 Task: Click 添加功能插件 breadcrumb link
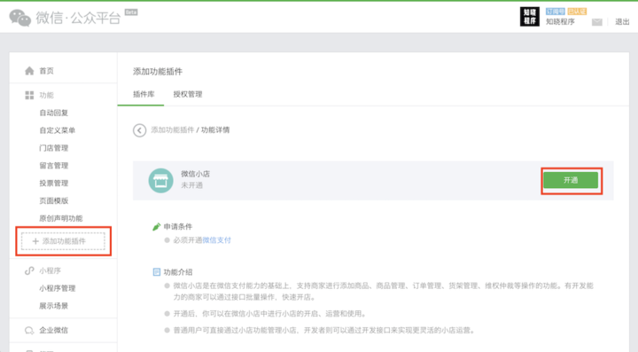173,129
